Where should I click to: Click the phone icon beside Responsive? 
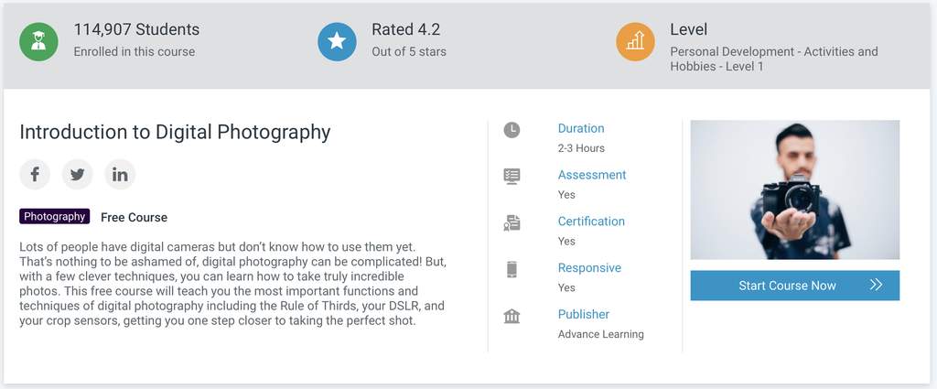pos(512,269)
